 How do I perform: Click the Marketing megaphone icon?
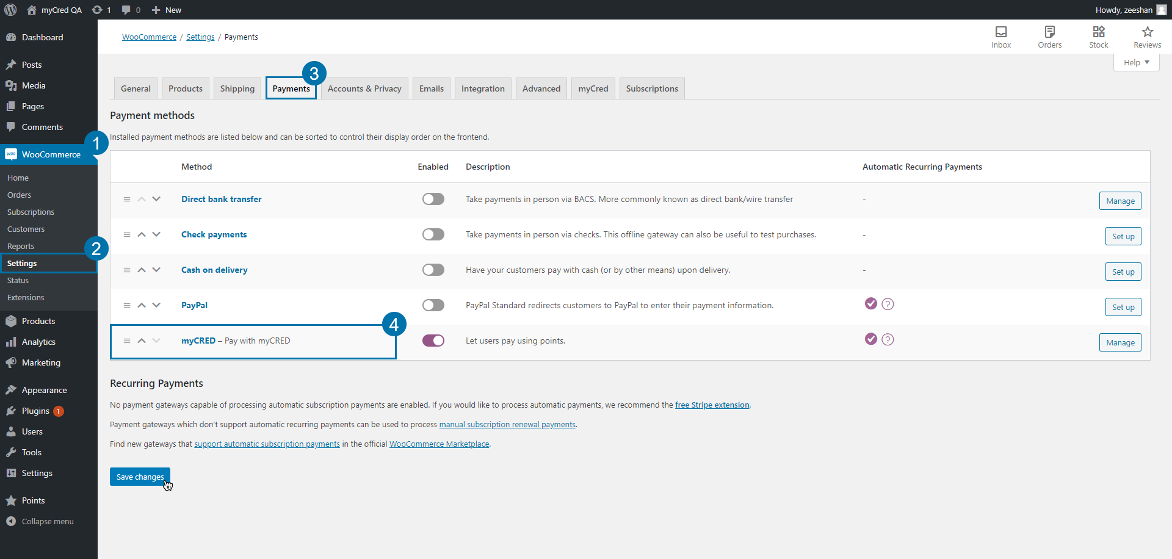point(11,362)
